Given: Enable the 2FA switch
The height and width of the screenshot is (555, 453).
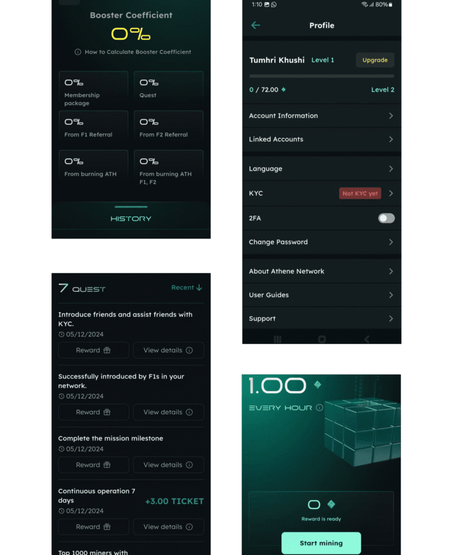Looking at the screenshot, I should point(386,218).
